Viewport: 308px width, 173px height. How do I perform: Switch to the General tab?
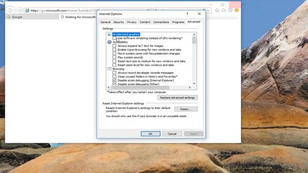[x=105, y=22]
